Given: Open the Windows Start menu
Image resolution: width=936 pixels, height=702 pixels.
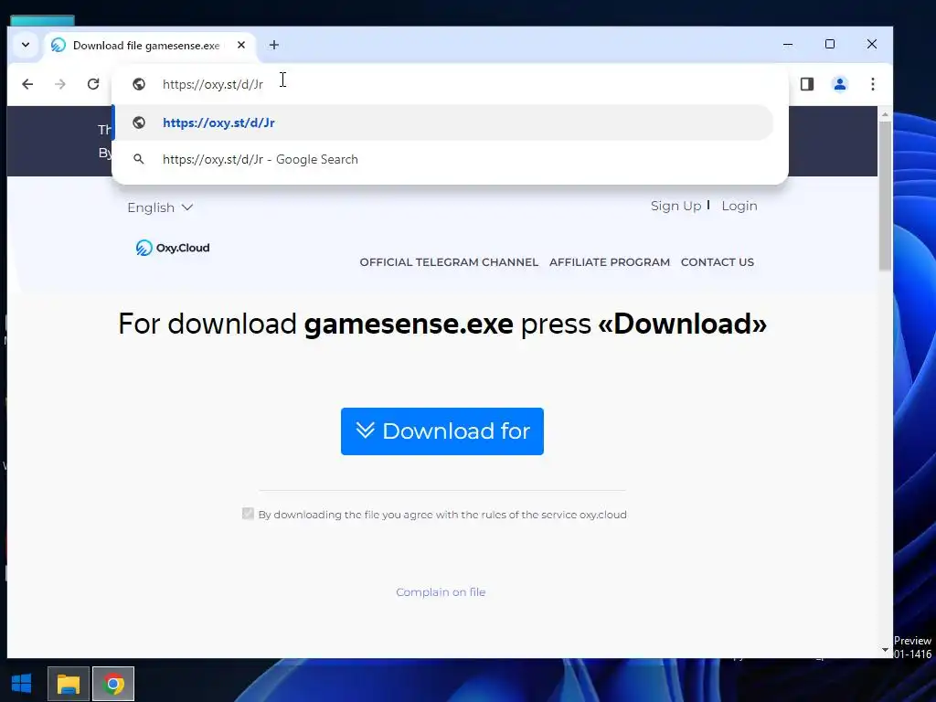Looking at the screenshot, I should (x=22, y=684).
